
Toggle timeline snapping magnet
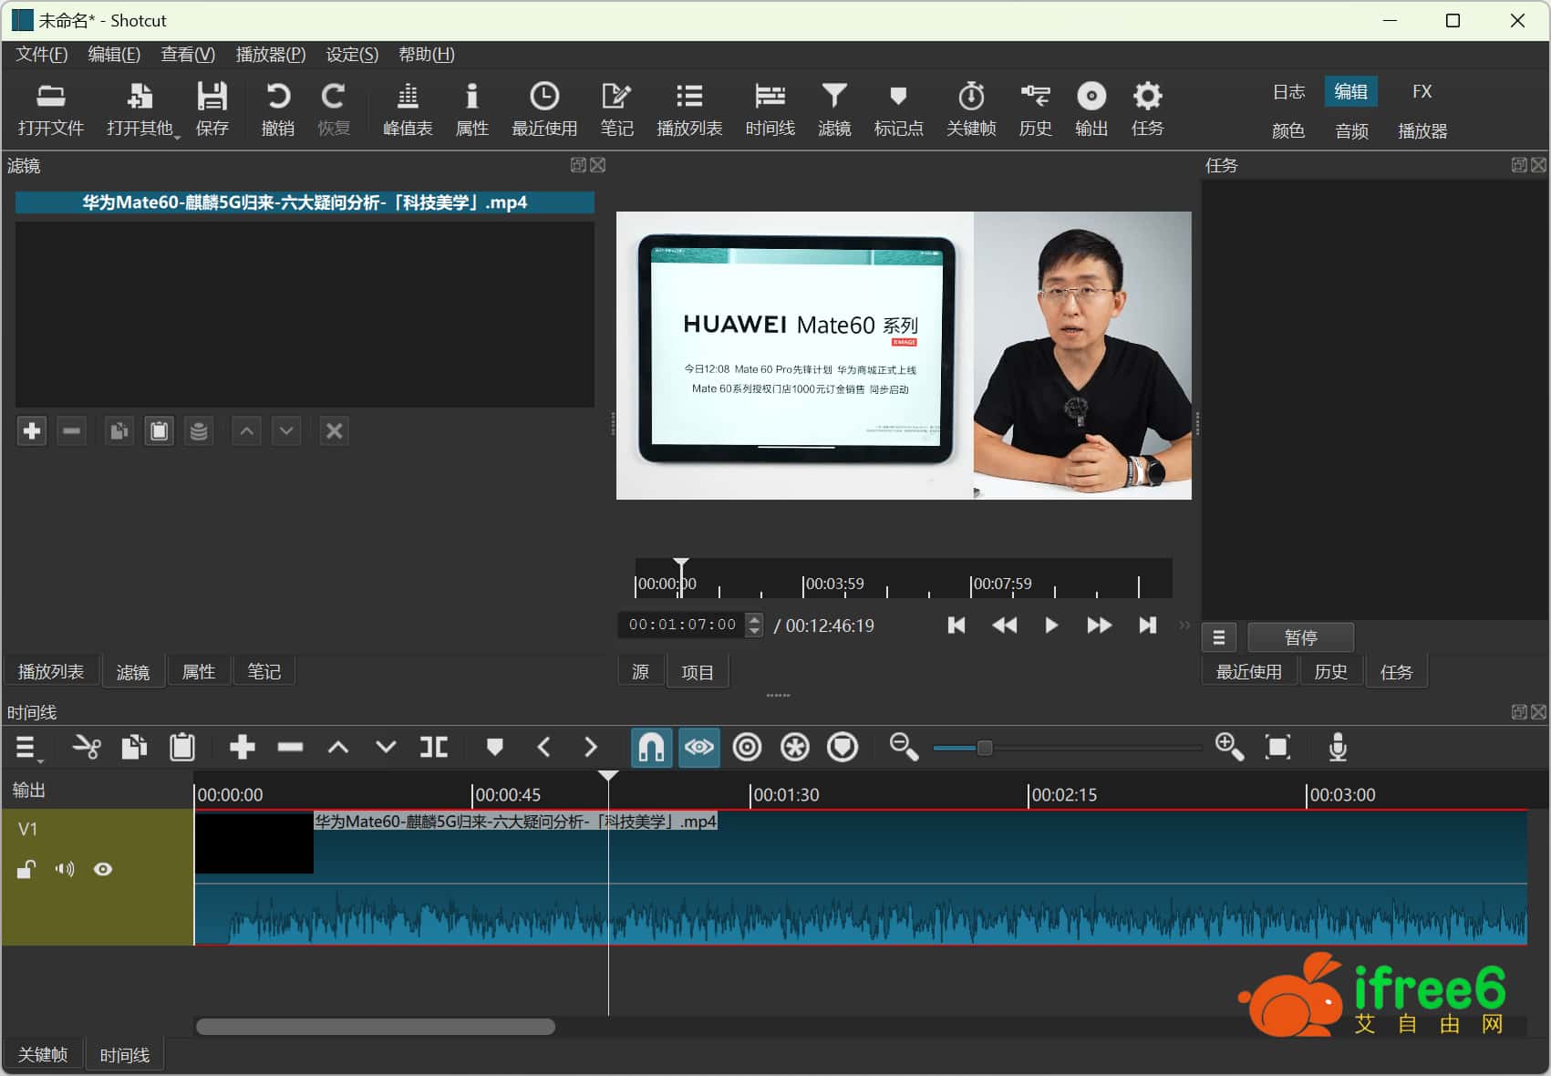[x=651, y=748]
